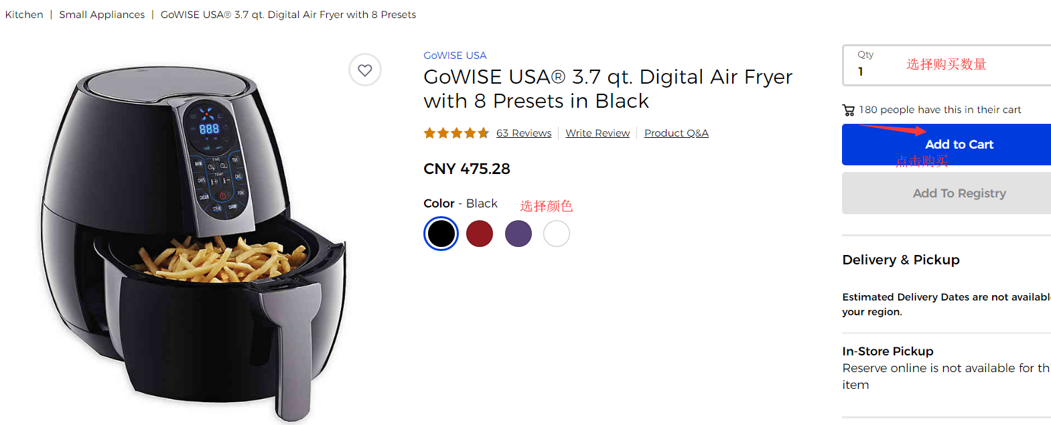
Task: Click the star rating icons
Action: point(456,133)
